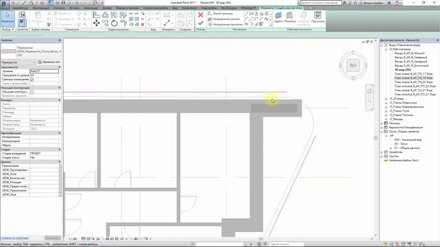Open the Floors (Перекрытия) filter dropdown

pos(19,62)
